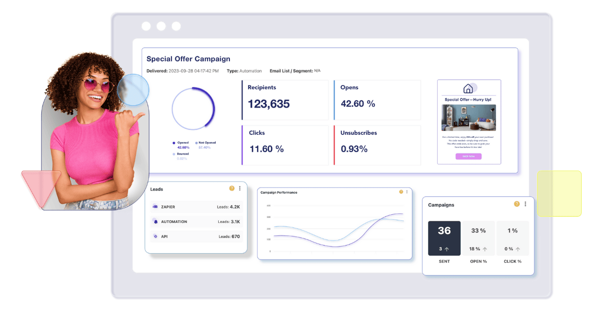Open the Leads panel kebab menu
Screen dimensions: 605x316
pyautogui.click(x=240, y=188)
